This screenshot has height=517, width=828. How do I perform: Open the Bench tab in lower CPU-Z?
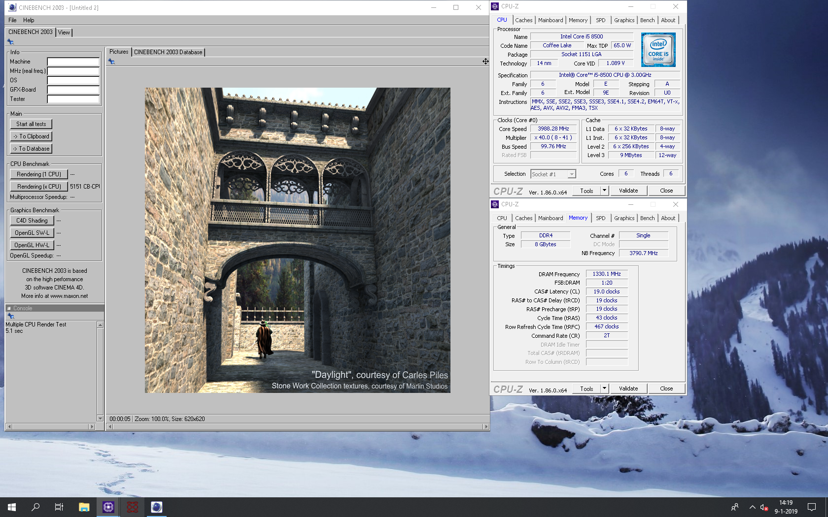point(648,218)
